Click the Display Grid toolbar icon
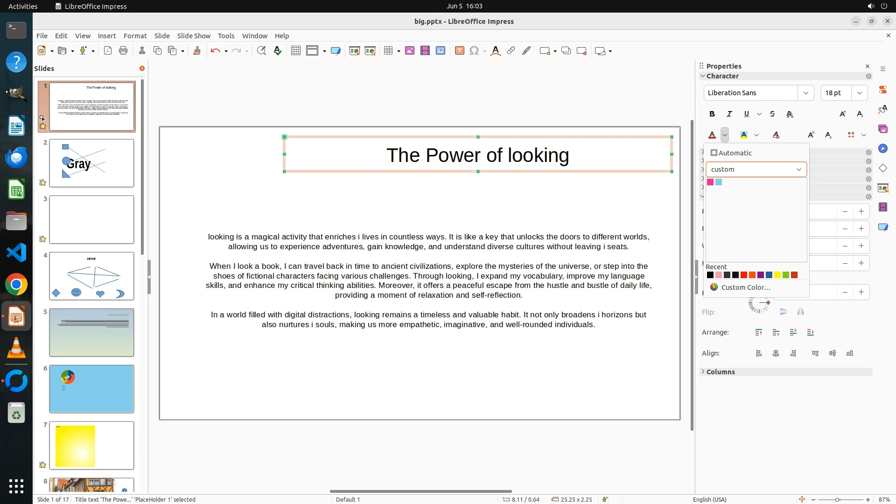 (295, 51)
